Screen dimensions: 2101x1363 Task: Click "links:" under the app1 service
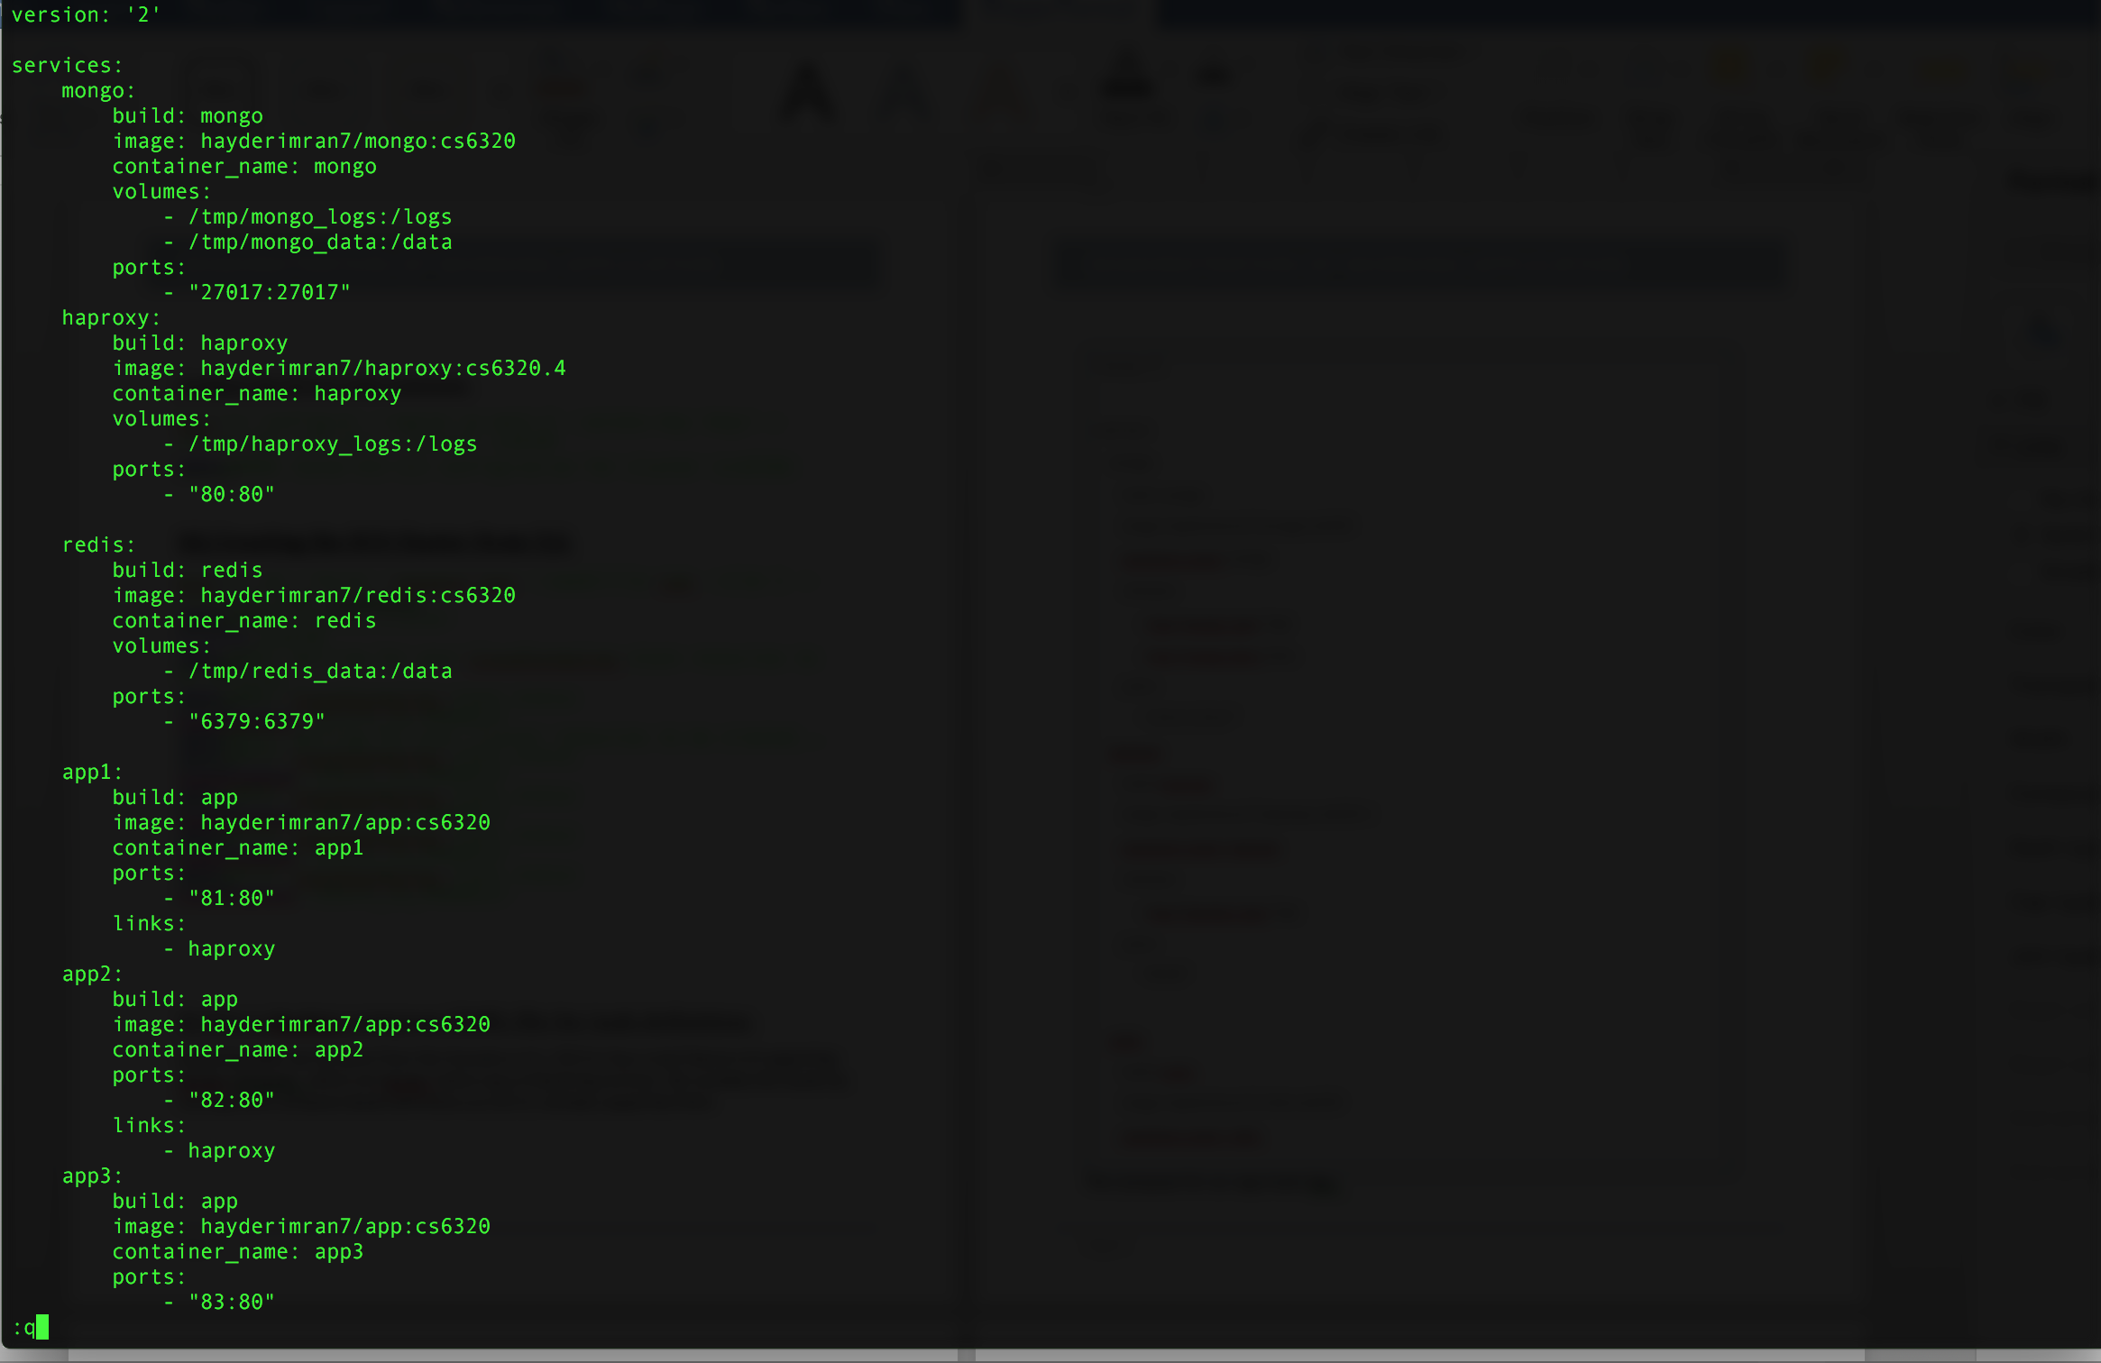tap(149, 923)
